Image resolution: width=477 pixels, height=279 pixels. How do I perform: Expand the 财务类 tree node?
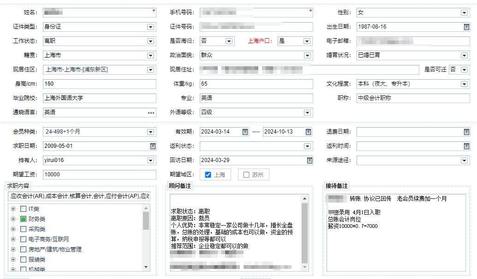tap(13, 219)
